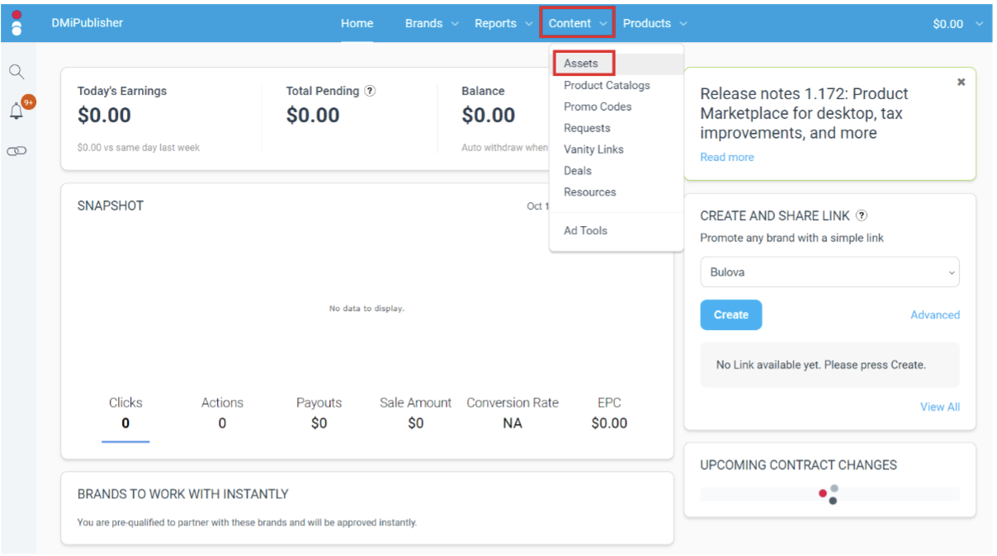
Task: Expand the Reports menu dropdown
Action: click(503, 23)
